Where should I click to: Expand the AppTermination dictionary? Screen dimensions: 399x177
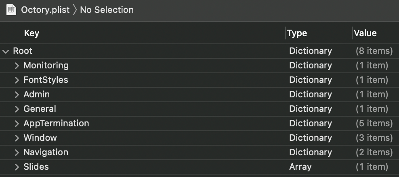coord(17,123)
